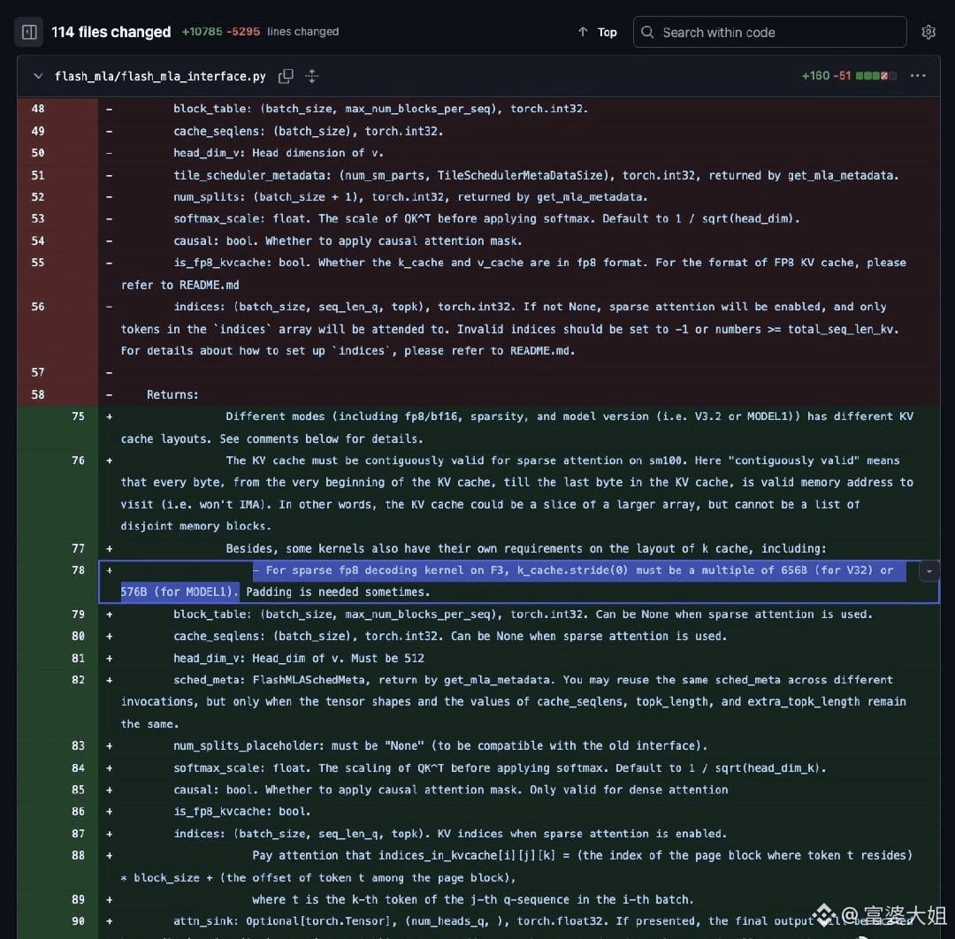The image size is (955, 939).
Task: Click the 'softmax_scale' added line 84
Action: [500, 767]
